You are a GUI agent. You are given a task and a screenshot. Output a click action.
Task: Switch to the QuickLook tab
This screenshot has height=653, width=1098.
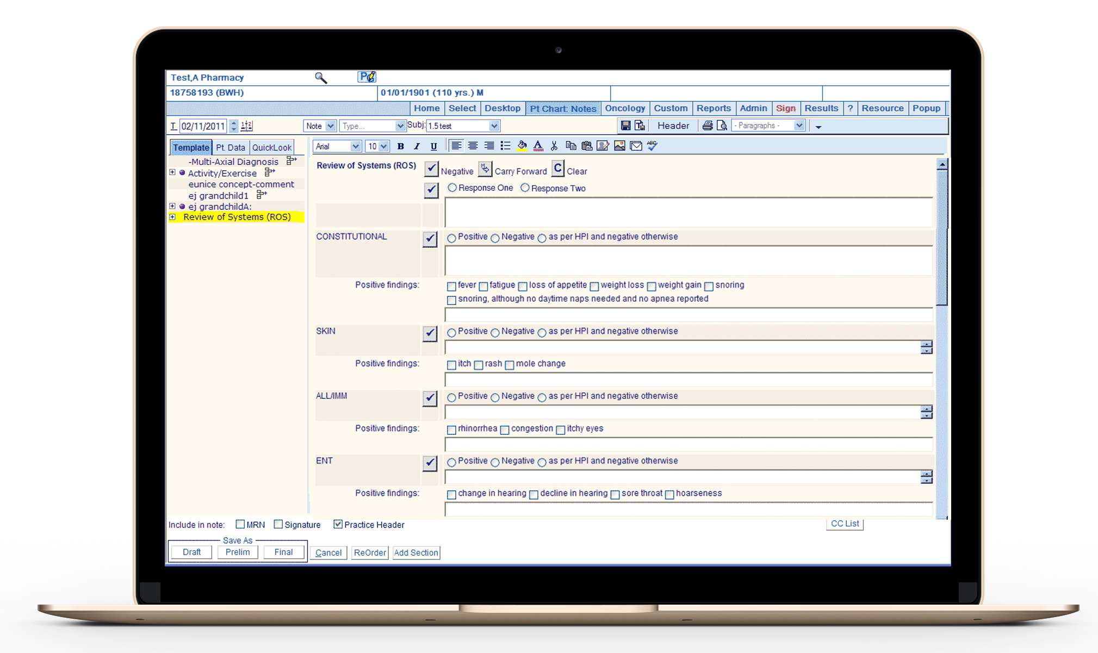coord(271,147)
